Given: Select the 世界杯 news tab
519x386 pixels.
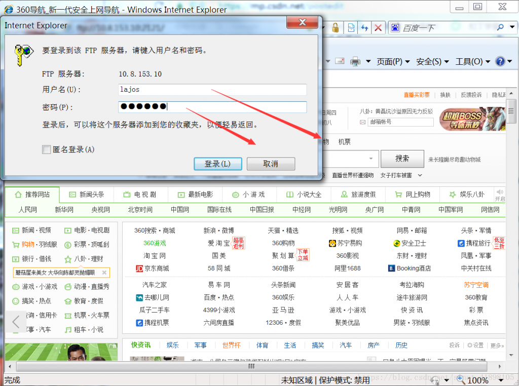Looking at the screenshot, I should point(231,345).
